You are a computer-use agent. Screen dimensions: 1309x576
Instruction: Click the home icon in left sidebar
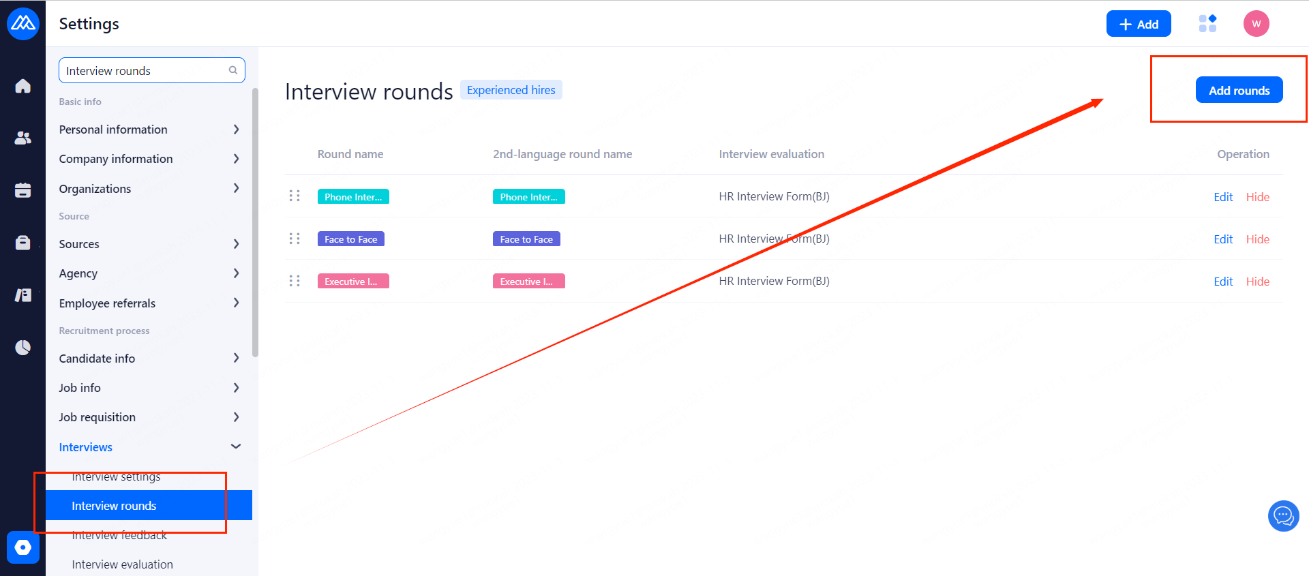click(23, 86)
